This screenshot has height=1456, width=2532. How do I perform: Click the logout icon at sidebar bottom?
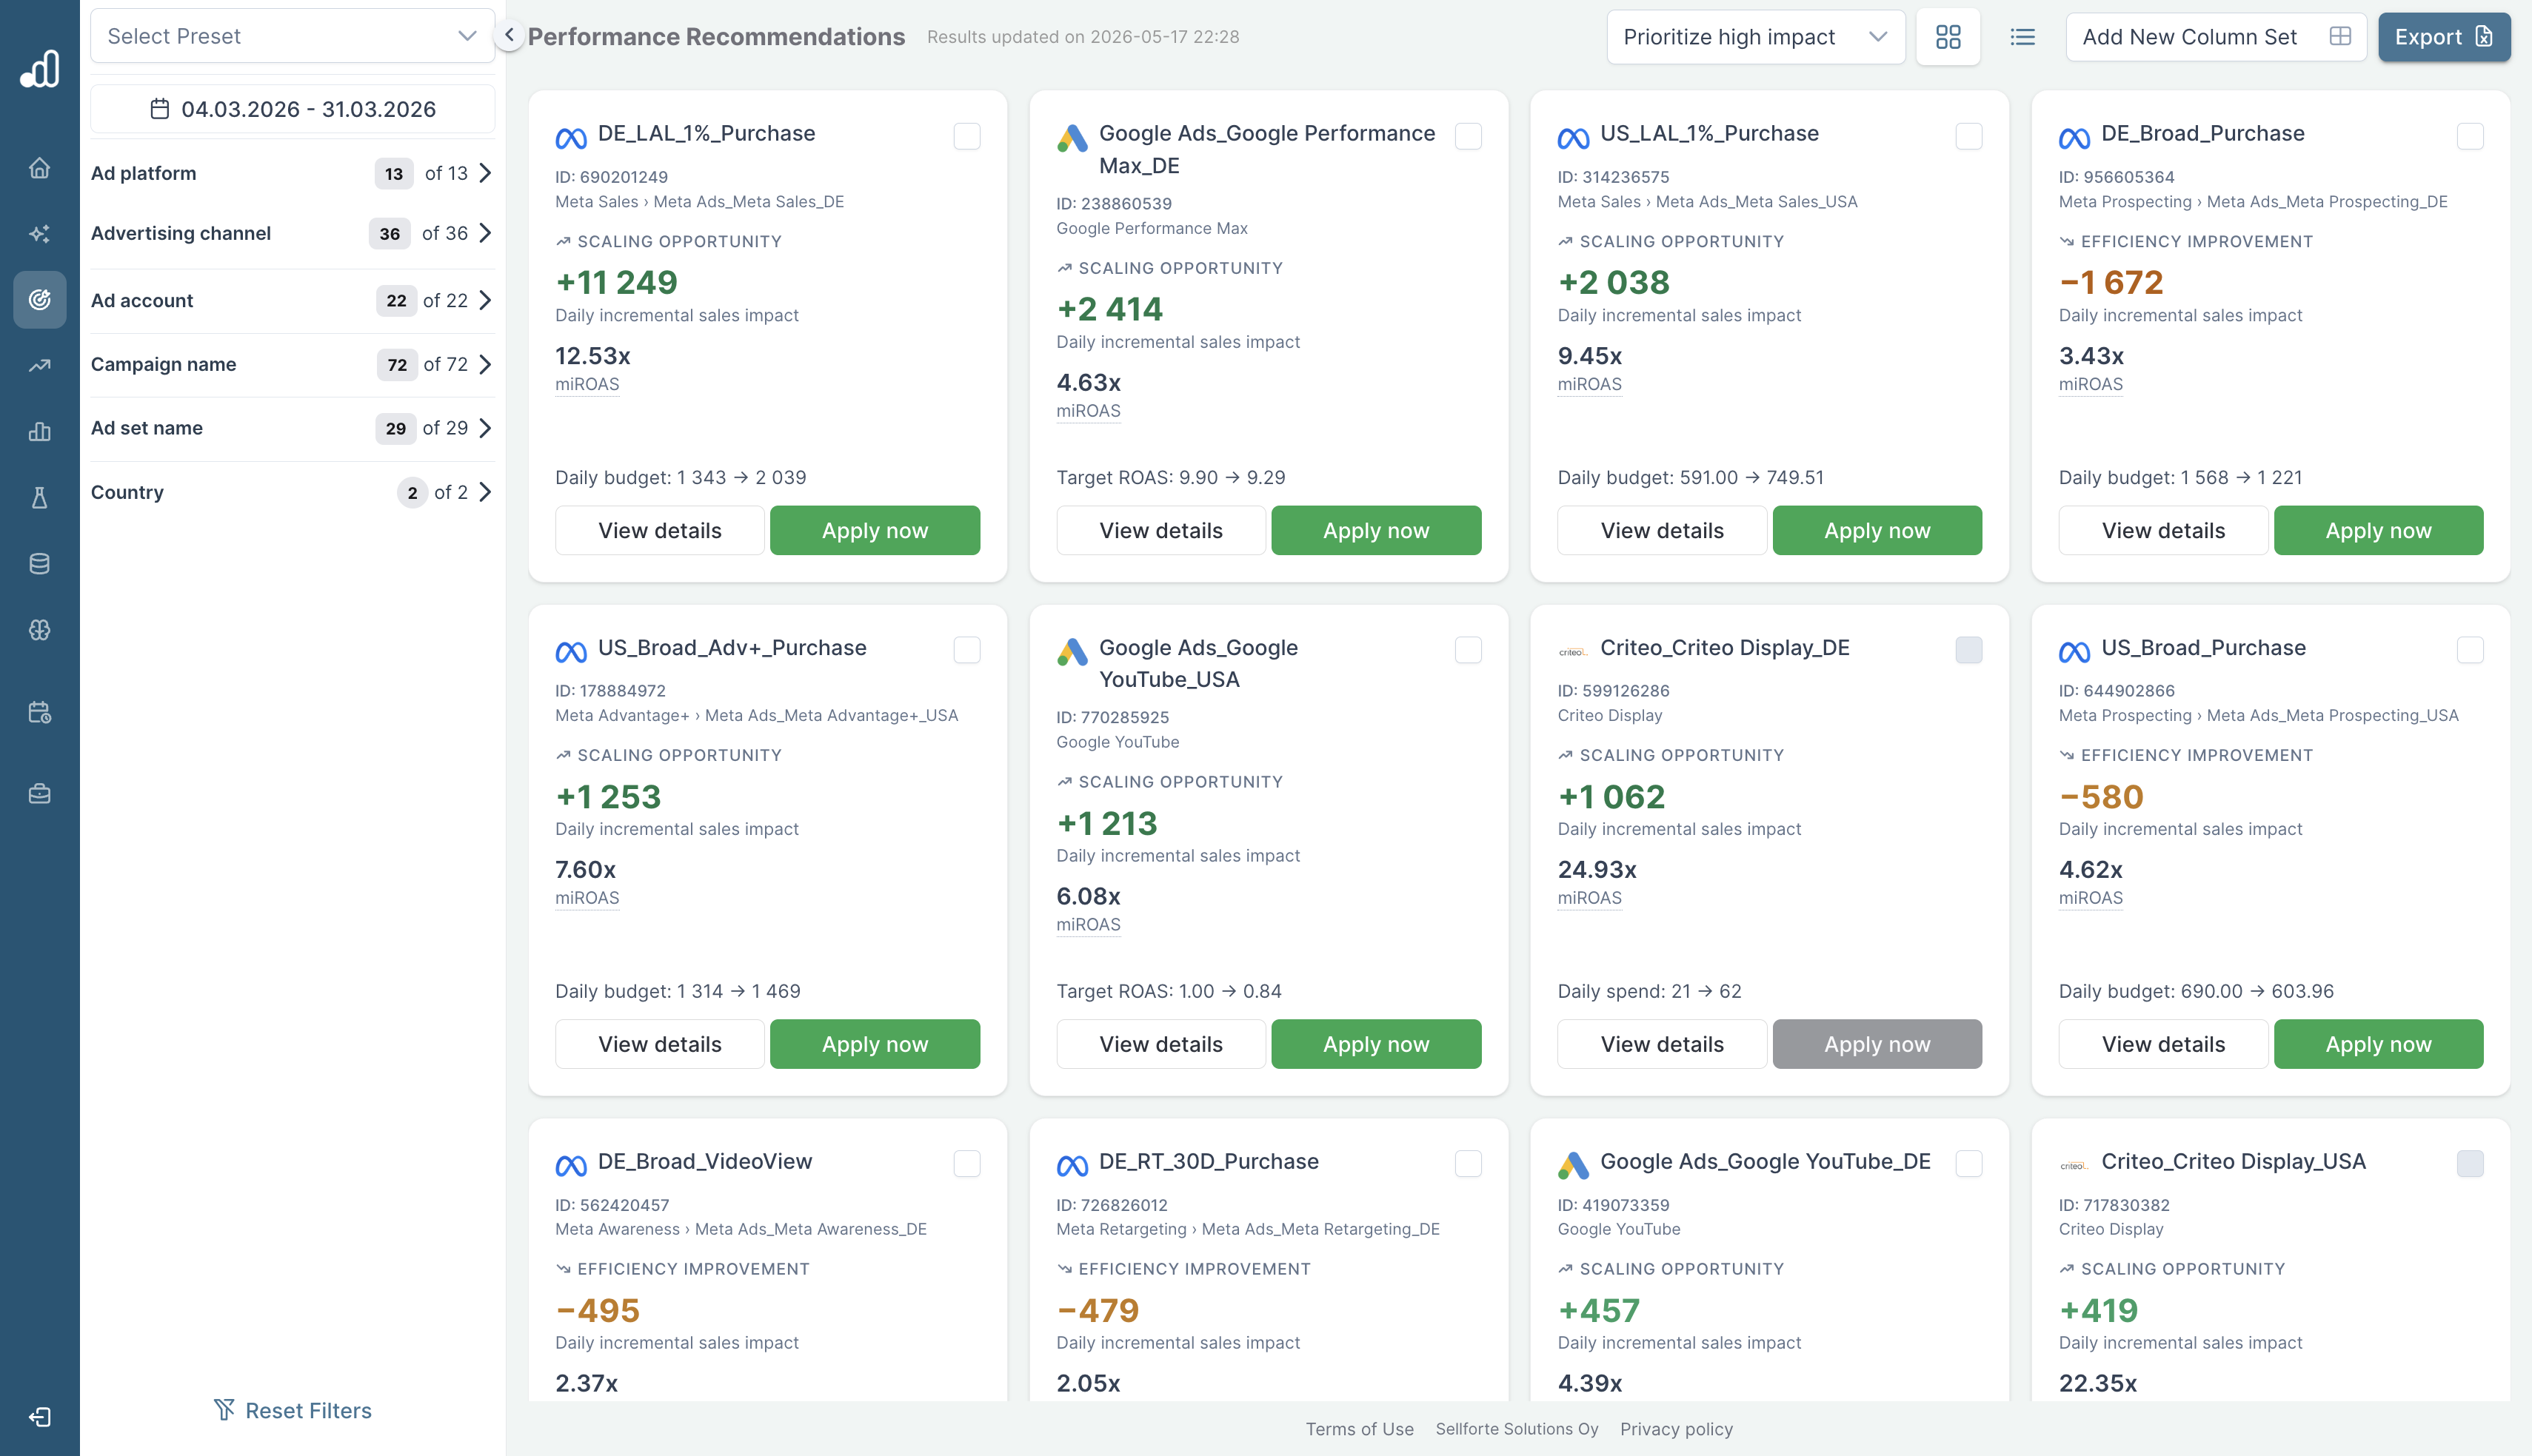pyautogui.click(x=39, y=1417)
